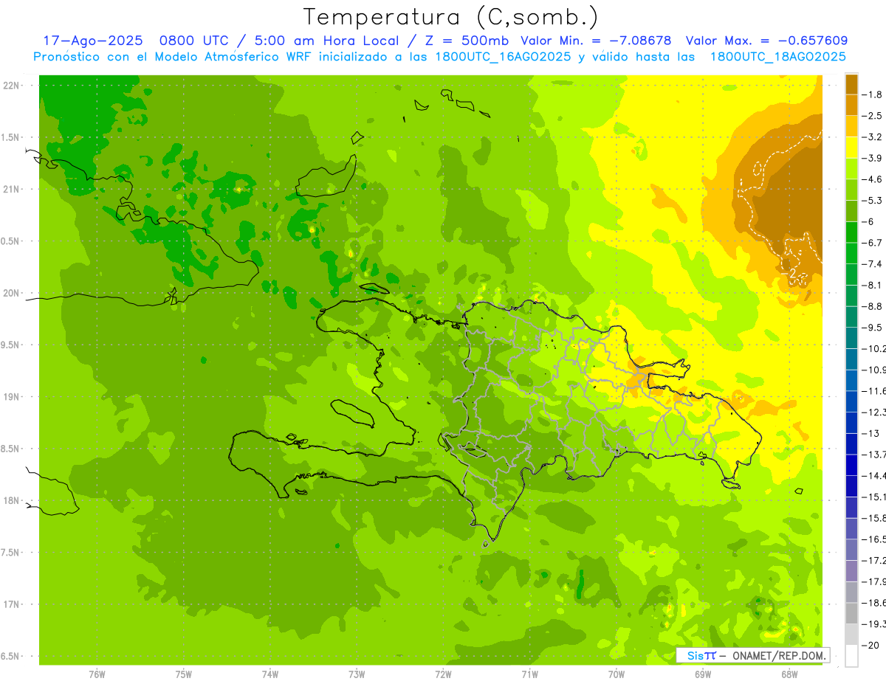
Task: Click the "70W" longitude label
Action: coord(617,674)
